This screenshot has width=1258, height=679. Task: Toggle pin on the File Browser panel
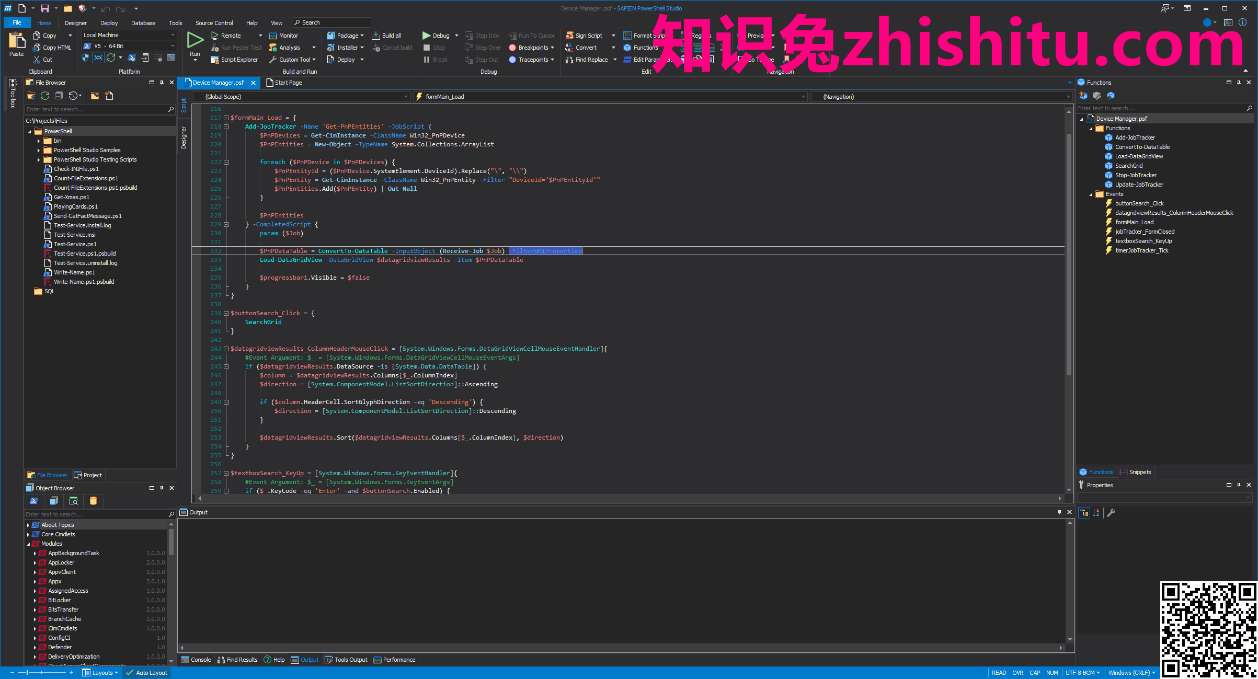(x=162, y=83)
